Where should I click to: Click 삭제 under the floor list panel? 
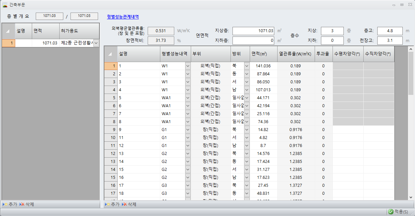[26, 204]
